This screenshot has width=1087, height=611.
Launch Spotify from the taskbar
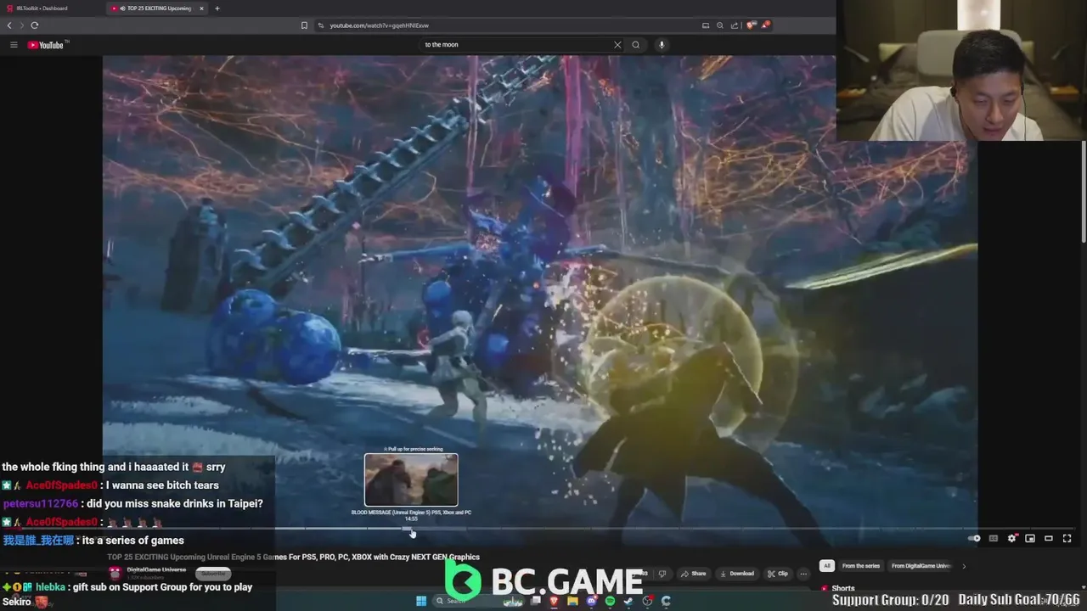[x=610, y=601]
